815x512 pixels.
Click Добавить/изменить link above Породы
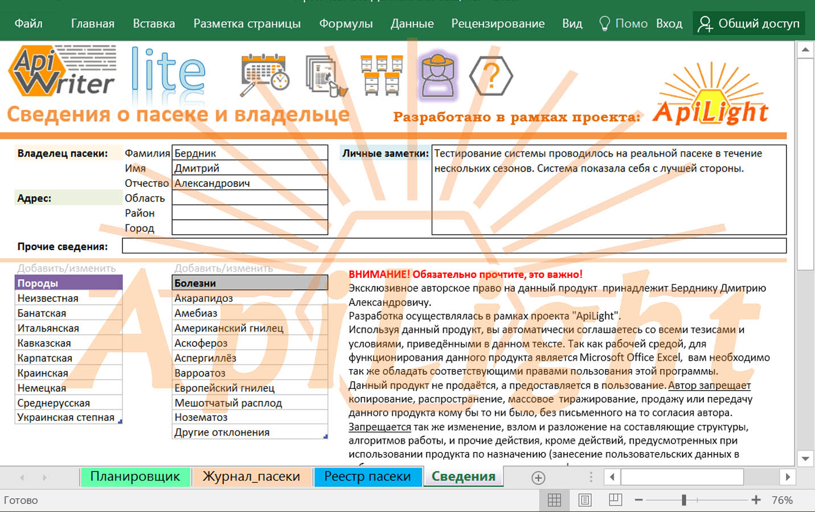pyautogui.click(x=67, y=268)
